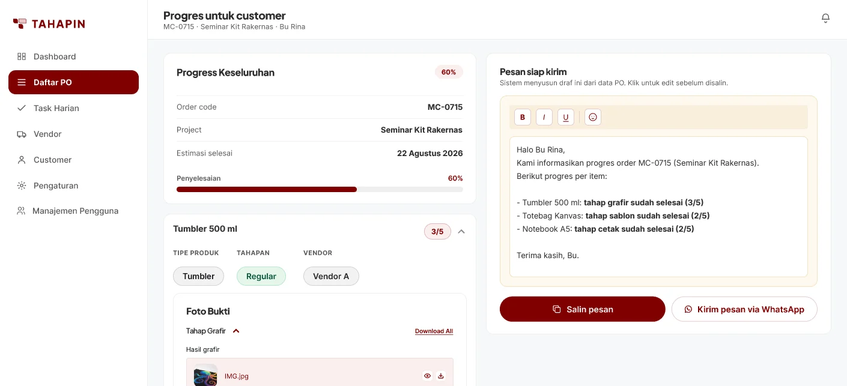The image size is (847, 386).
Task: Click the copy icon in Salin pesan
Action: point(556,309)
